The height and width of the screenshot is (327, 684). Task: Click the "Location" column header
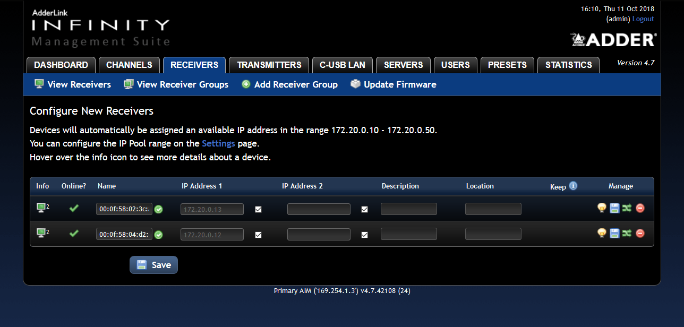(480, 186)
